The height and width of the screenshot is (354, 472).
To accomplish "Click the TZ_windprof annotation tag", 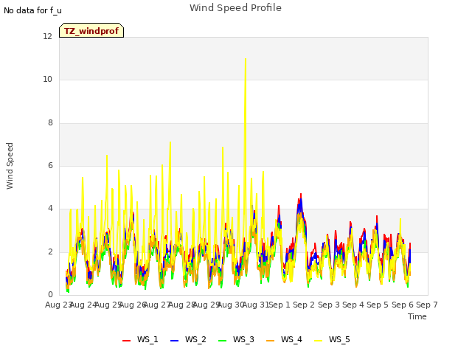I will (91, 30).
